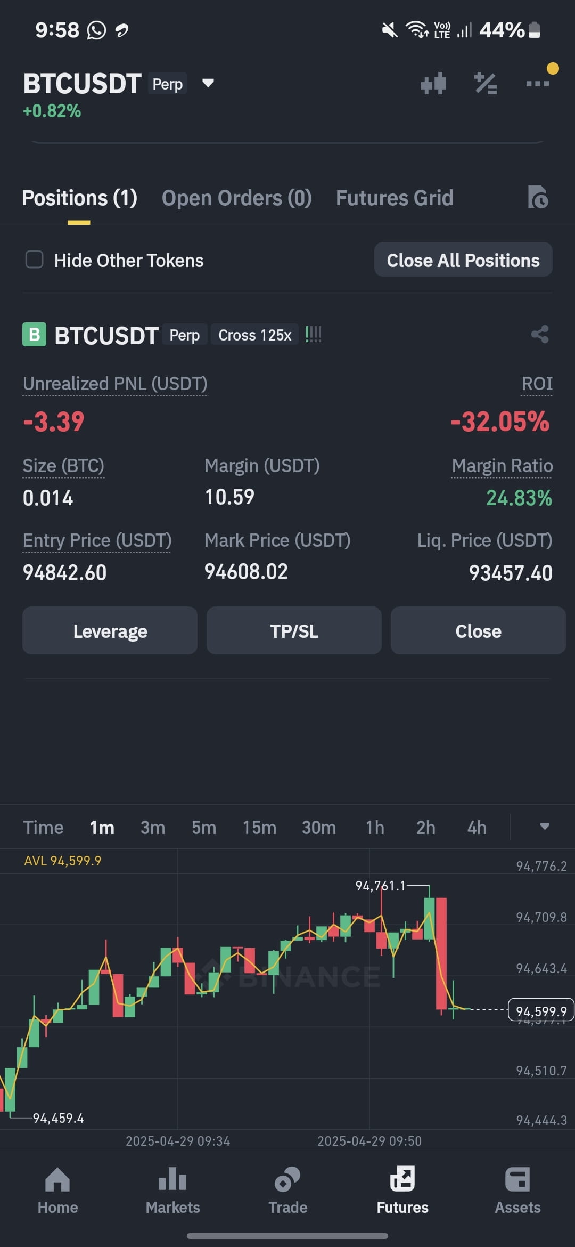Switch to Open Orders (0) tab

click(x=237, y=198)
